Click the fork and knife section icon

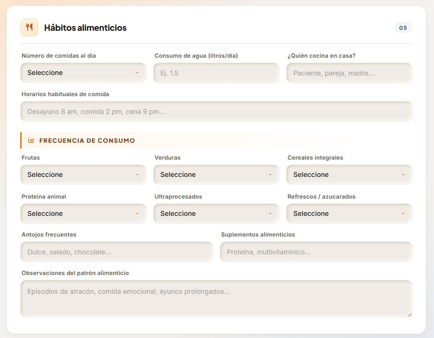pos(29,27)
